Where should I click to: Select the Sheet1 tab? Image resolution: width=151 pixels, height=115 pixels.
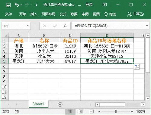point(38,104)
